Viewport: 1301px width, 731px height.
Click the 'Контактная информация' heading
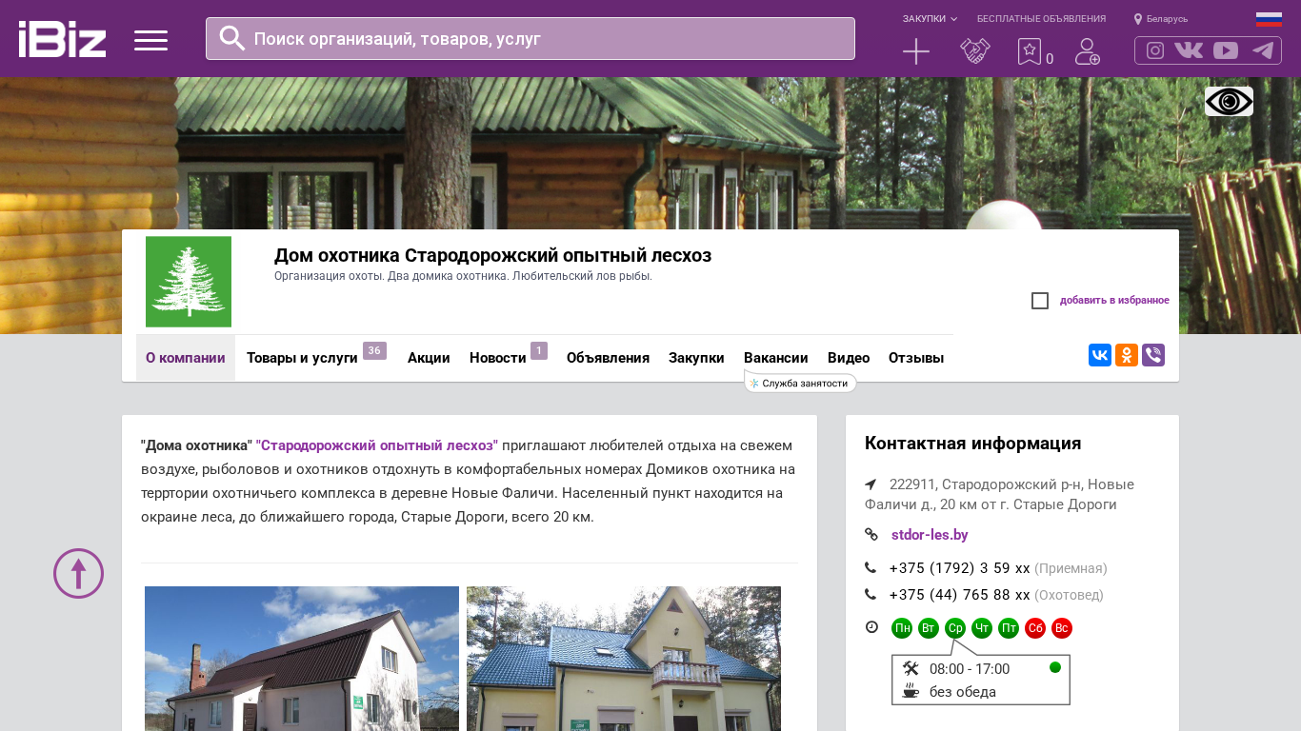pos(973,444)
